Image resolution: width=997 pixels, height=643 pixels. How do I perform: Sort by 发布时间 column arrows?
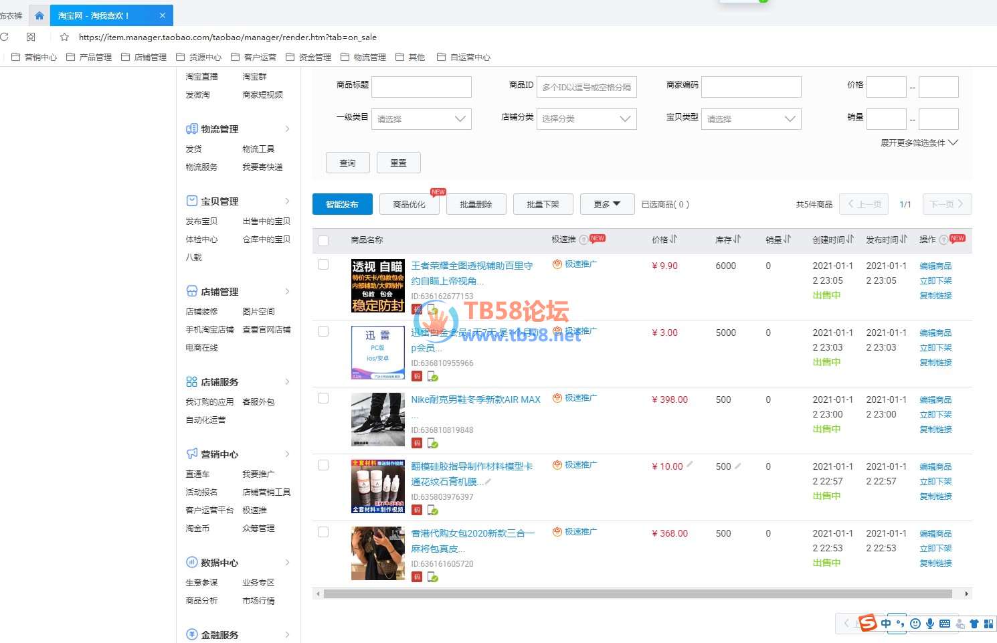(x=903, y=239)
